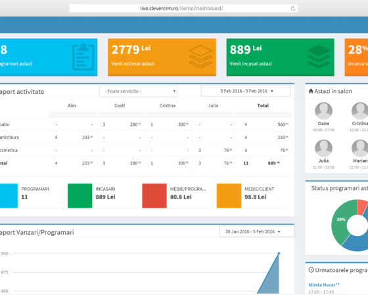Open Julia's avatar in salon panel

[323, 148]
